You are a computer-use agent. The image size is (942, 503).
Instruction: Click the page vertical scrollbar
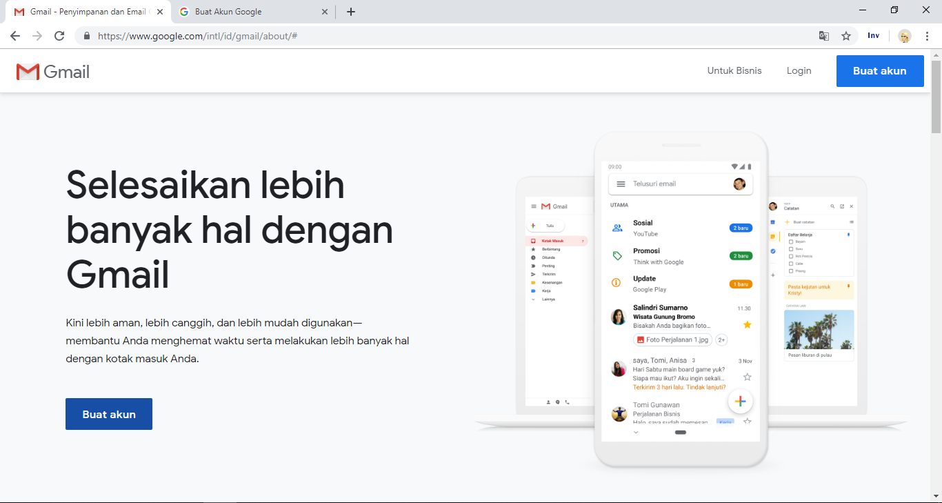[936, 97]
